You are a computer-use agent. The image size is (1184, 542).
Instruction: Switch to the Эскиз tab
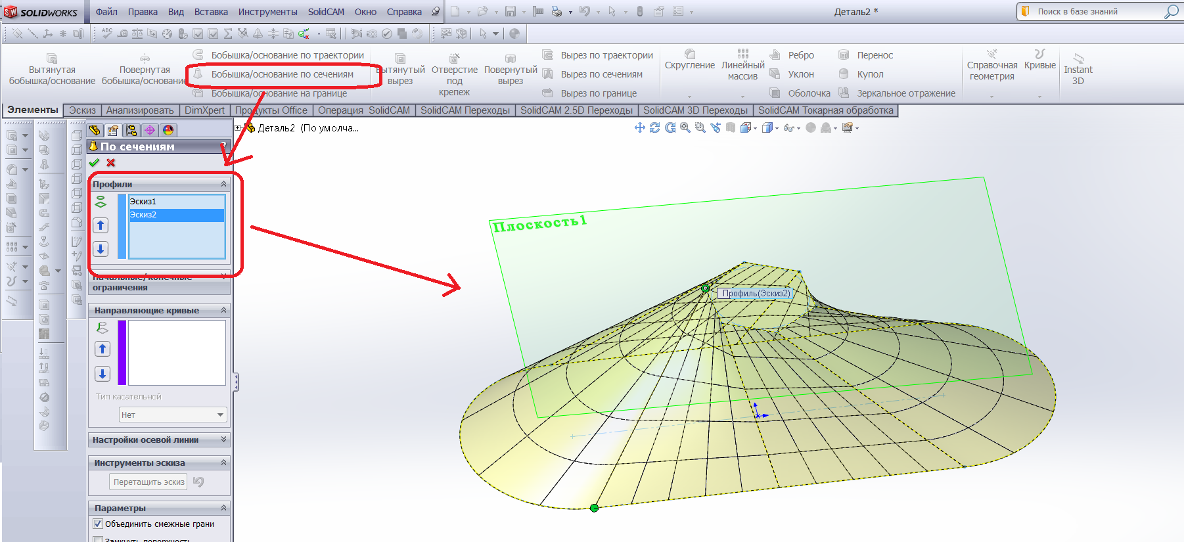(x=82, y=110)
